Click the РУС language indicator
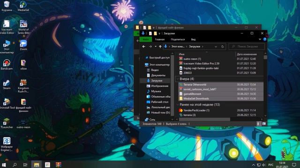Image resolution: width=300 pixels, height=168 pixels. tap(270, 165)
